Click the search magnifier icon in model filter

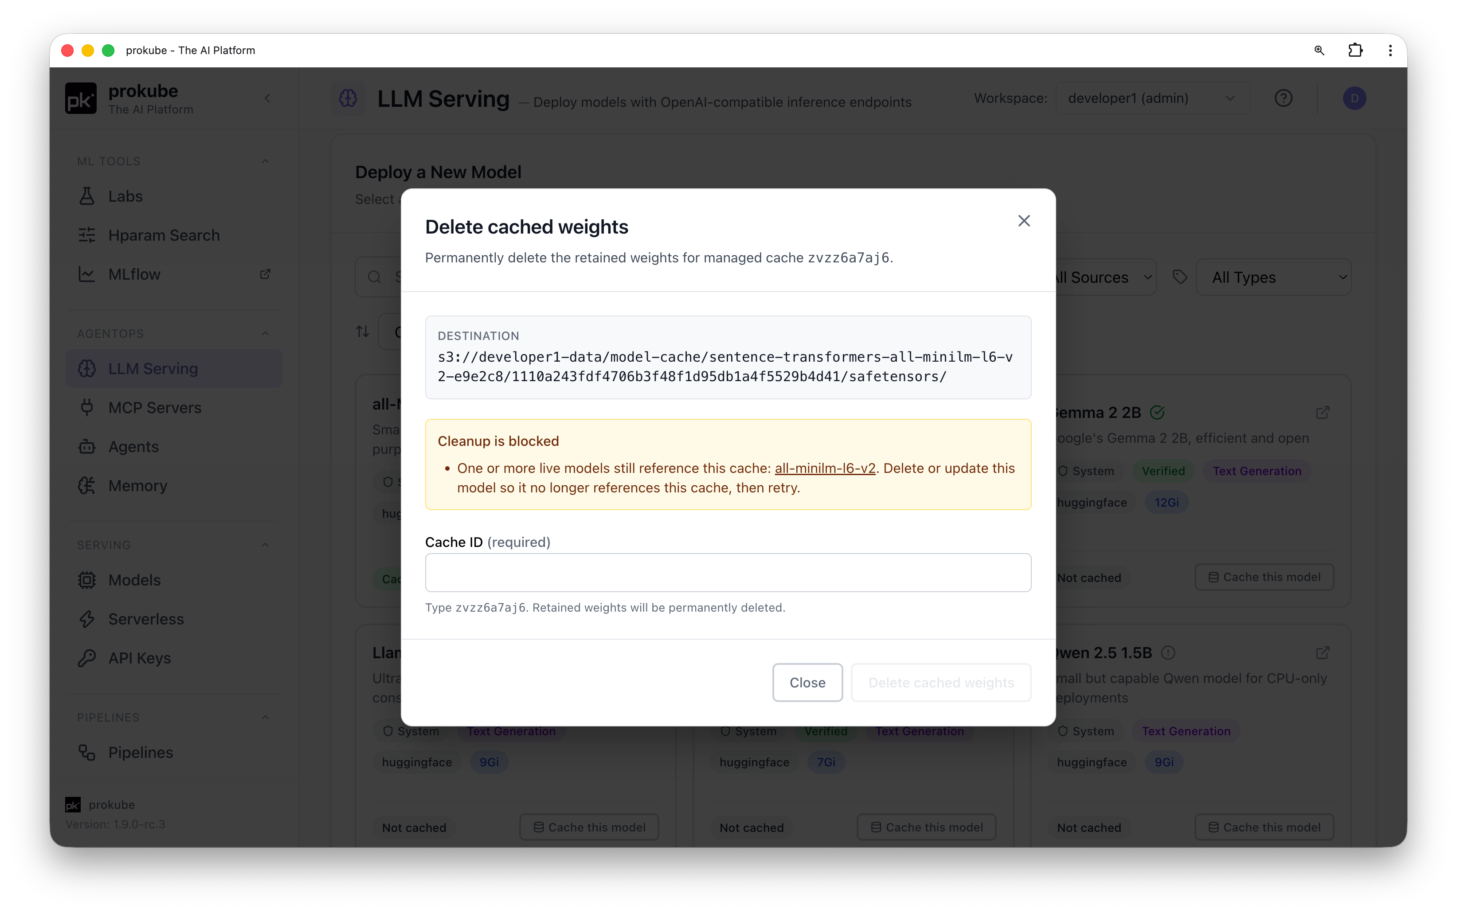tap(375, 277)
